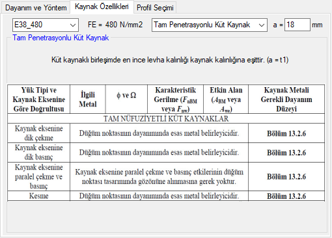Open the Profil Seçimi tab

[155, 8]
